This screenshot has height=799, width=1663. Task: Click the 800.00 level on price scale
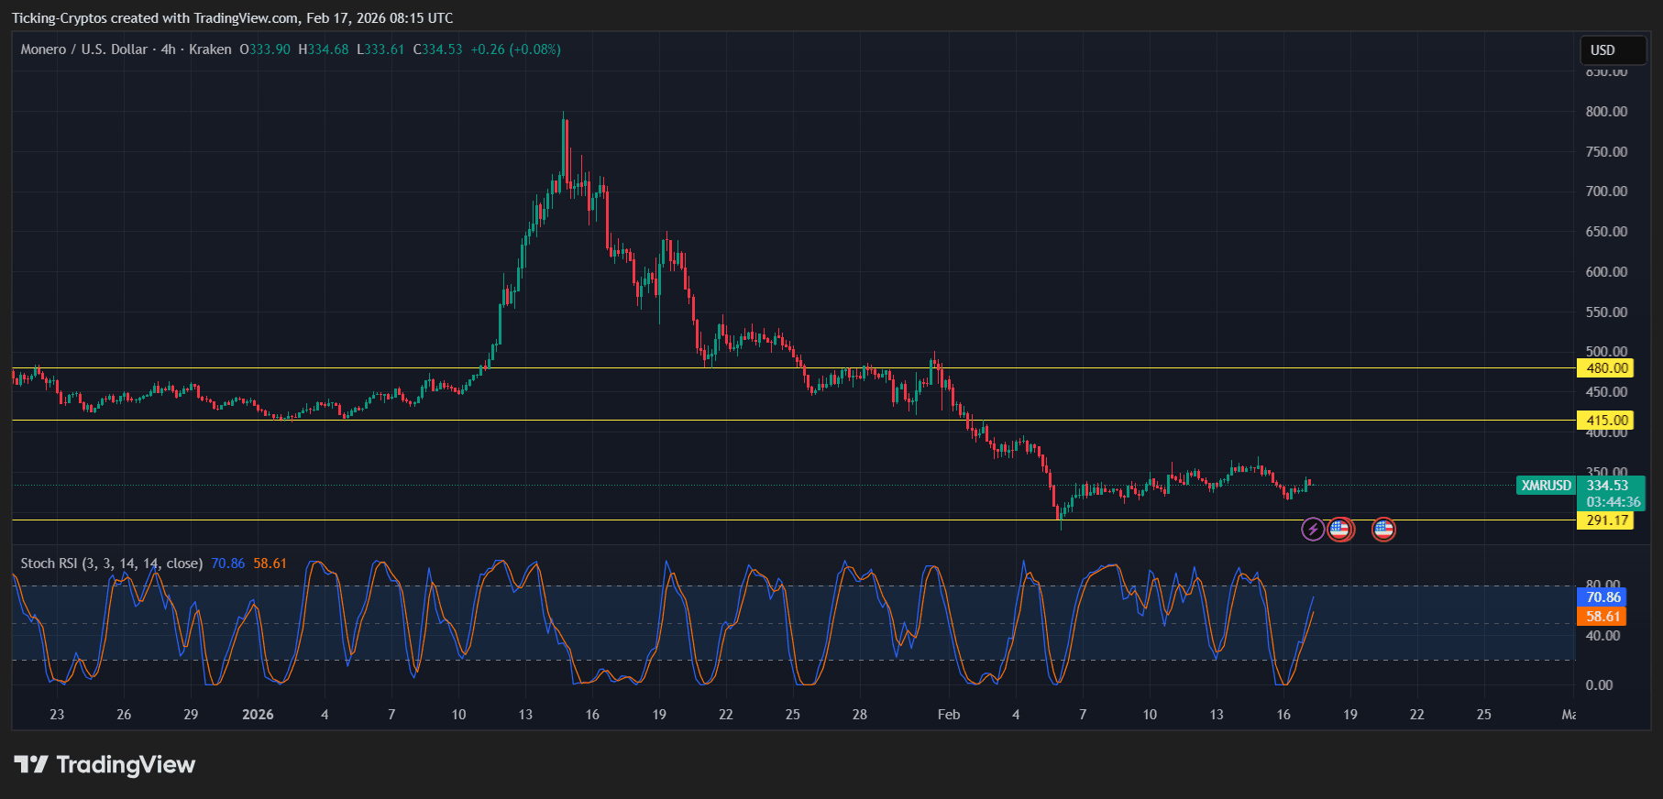[1606, 112]
